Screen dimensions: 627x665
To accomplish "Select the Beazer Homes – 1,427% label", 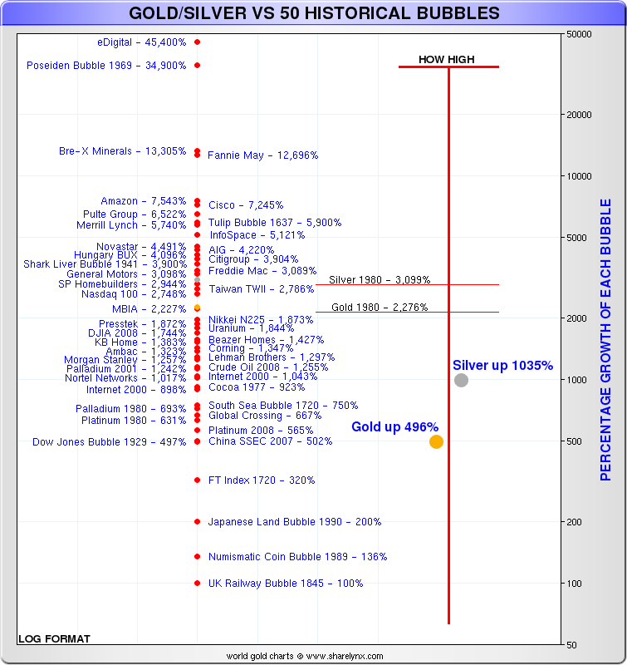I will point(266,340).
